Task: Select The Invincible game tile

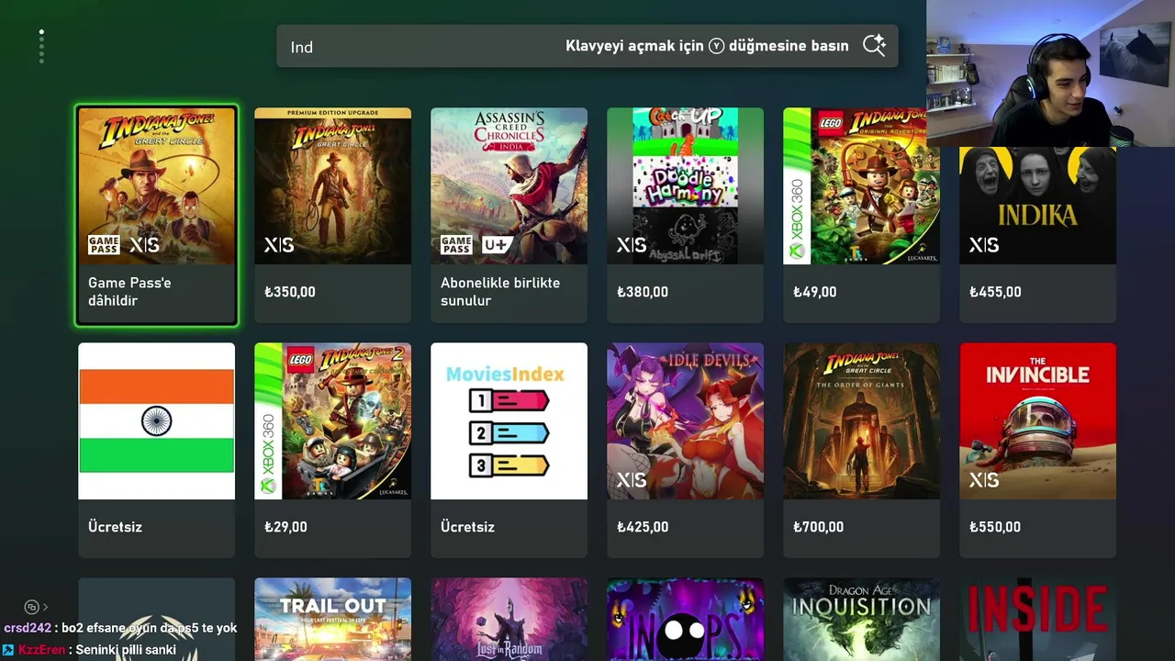Action: pos(1038,451)
